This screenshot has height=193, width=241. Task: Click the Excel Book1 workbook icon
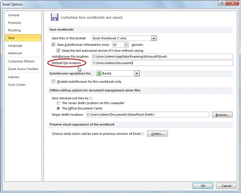(99, 73)
